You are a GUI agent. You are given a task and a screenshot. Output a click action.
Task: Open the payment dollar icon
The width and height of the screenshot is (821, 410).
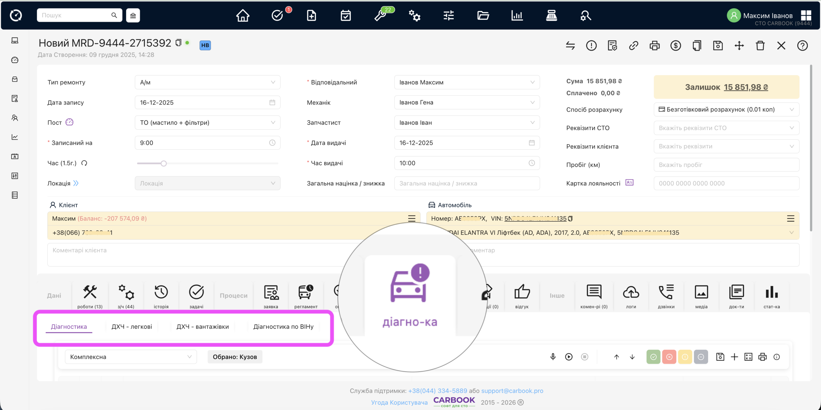(675, 45)
